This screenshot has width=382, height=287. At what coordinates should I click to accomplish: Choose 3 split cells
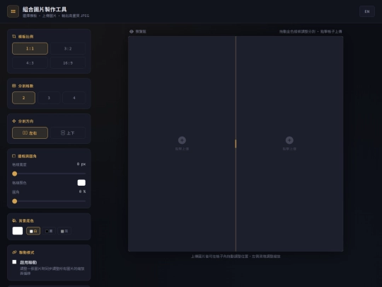[x=49, y=98]
